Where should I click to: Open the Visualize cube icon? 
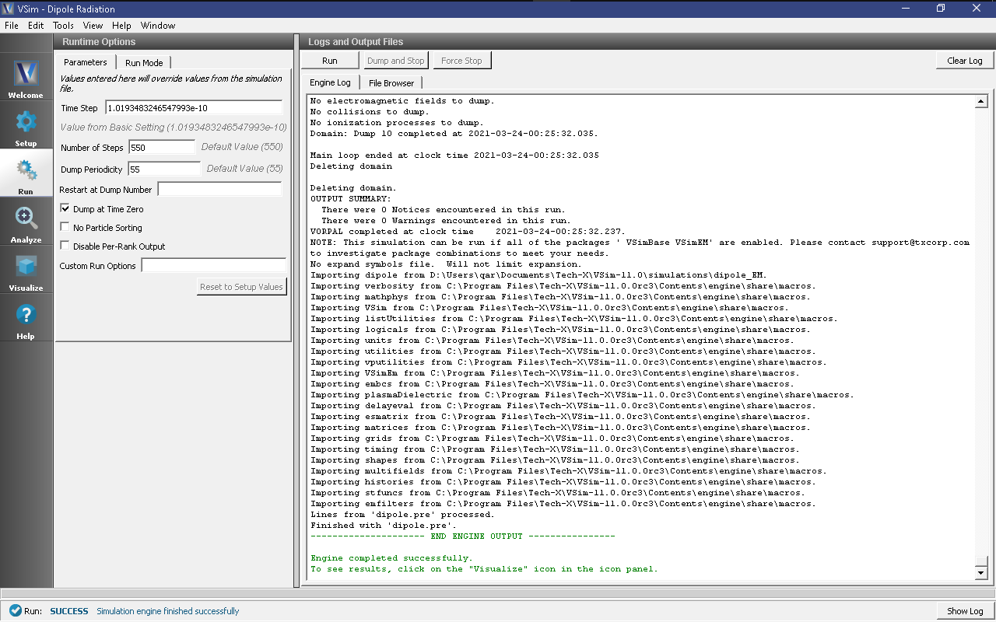pos(26,267)
